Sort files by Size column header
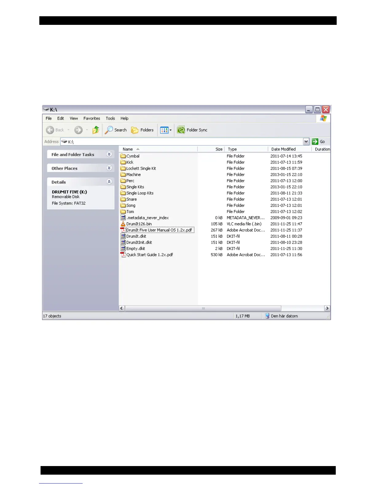This screenshot has width=376, height=486. (x=211, y=149)
